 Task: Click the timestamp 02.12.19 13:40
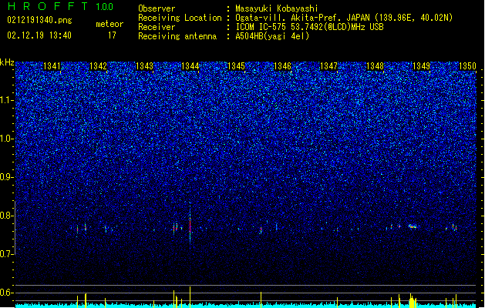[x=39, y=35]
